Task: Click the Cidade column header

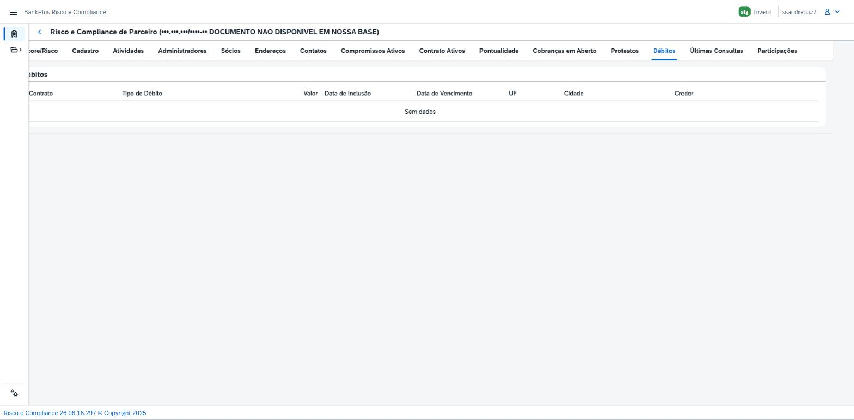Action: [x=574, y=94]
